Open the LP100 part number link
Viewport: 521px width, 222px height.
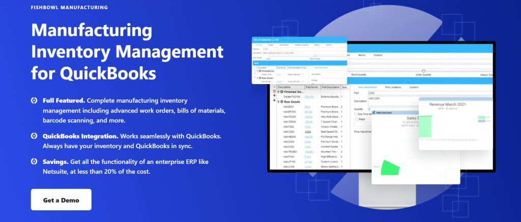coord(309,161)
